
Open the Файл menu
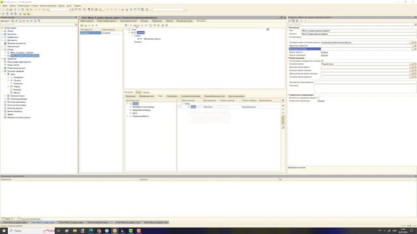[5, 6]
